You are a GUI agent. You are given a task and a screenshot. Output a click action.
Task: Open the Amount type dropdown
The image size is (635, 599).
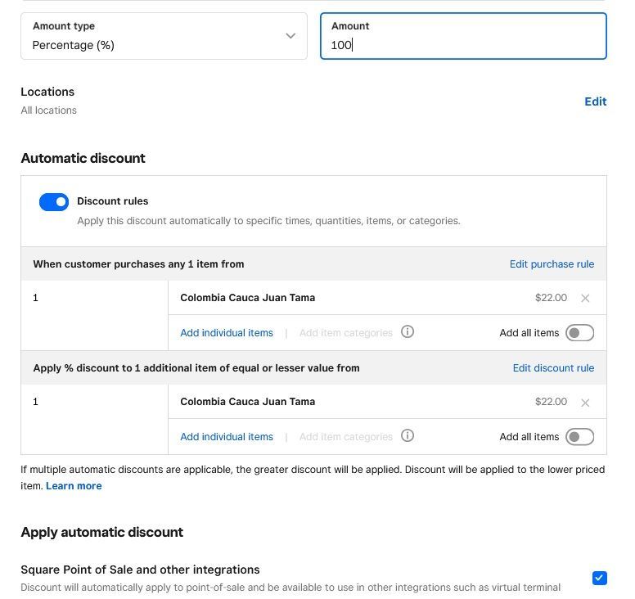click(164, 36)
